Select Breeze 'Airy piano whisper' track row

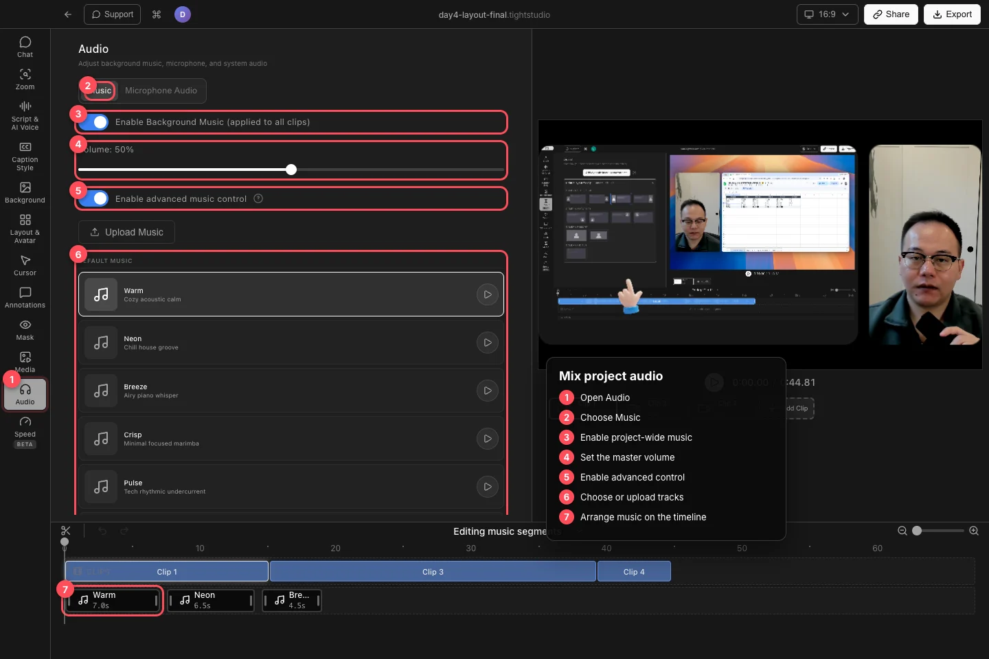(291, 391)
